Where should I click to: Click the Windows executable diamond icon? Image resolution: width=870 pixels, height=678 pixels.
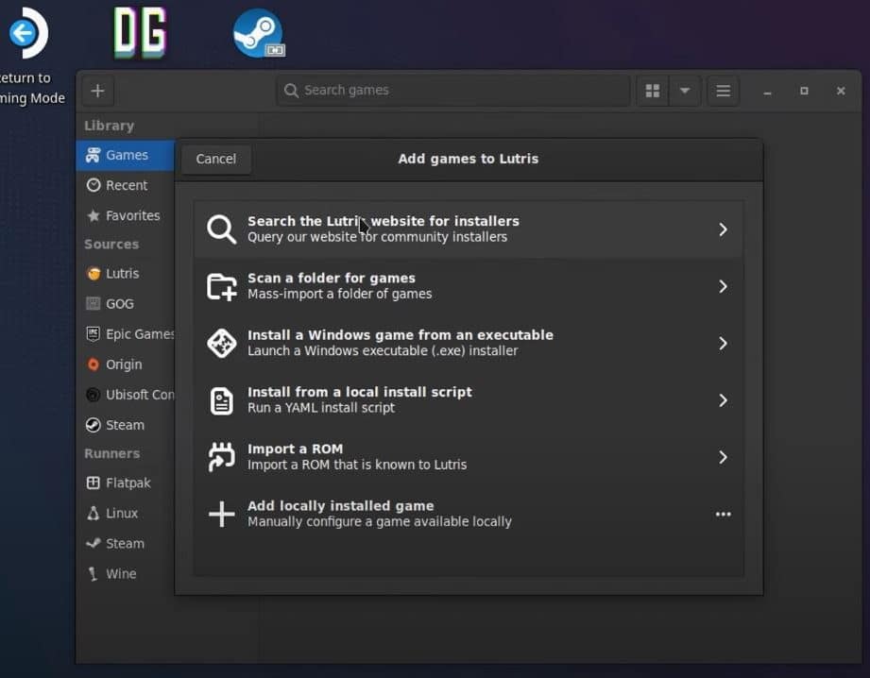coord(221,344)
